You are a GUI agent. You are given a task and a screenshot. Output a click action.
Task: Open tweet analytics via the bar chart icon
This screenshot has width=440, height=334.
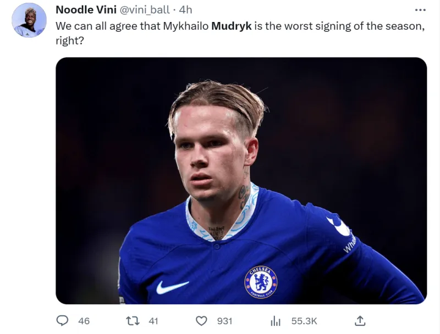[x=276, y=321]
